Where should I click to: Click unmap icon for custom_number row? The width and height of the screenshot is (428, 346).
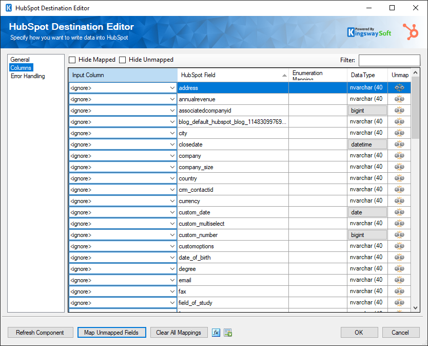pyautogui.click(x=399, y=235)
